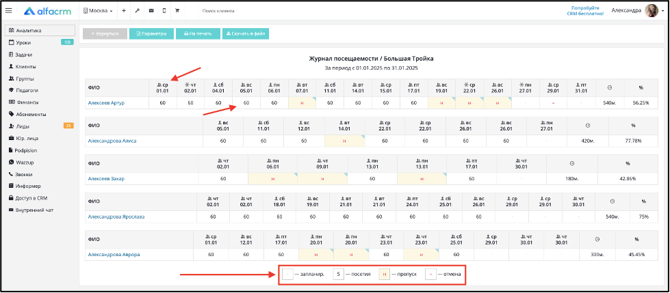Click the Попробуйте CRM бесплатно link
This screenshot has width=670, height=293.
(585, 11)
